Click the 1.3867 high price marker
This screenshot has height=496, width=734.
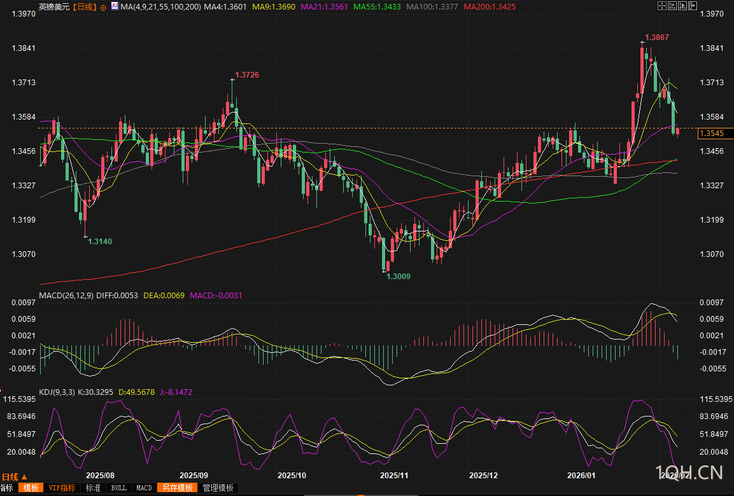(656, 38)
